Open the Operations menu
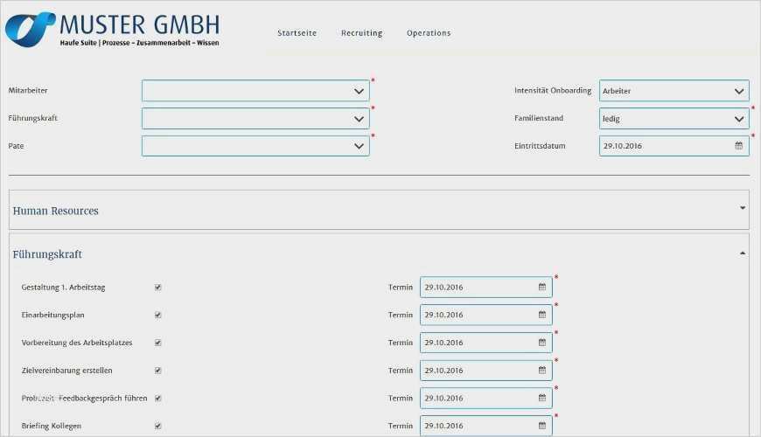Image resolution: width=761 pixels, height=437 pixels. coord(429,33)
